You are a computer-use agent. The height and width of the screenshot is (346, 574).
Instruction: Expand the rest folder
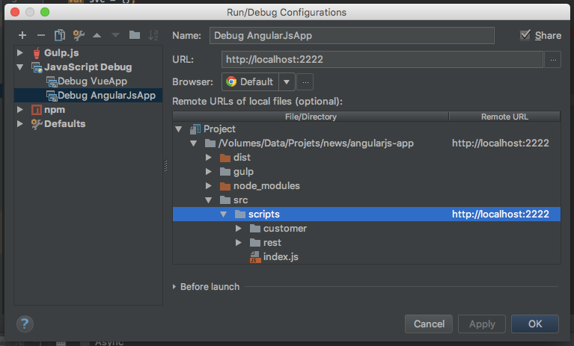pyautogui.click(x=239, y=243)
